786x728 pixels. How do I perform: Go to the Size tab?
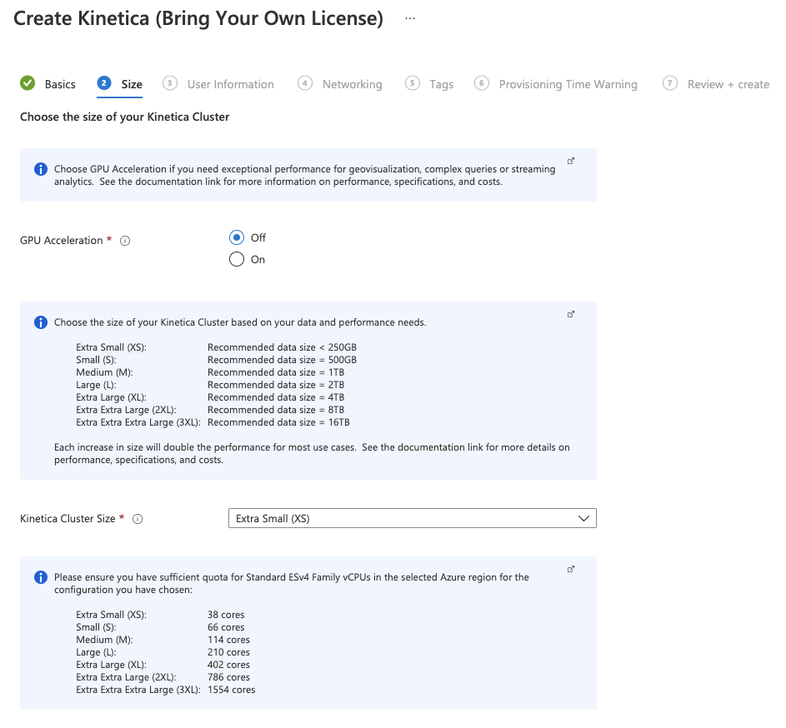pyautogui.click(x=132, y=84)
